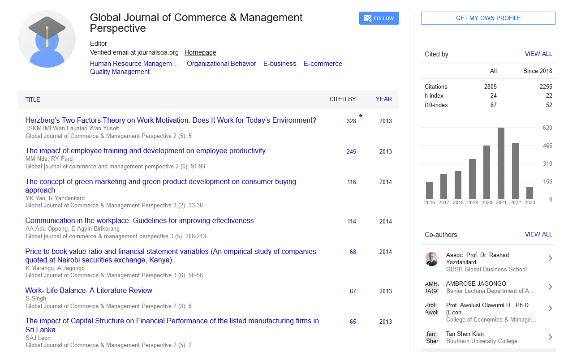The image size is (581, 352).
Task: Click Get My Own Profile button
Action: point(488,18)
